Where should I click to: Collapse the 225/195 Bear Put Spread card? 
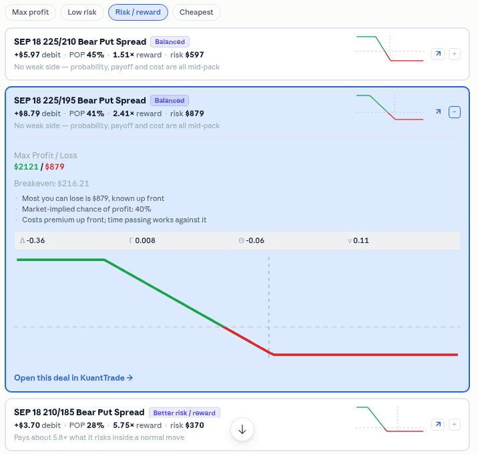[x=454, y=112]
